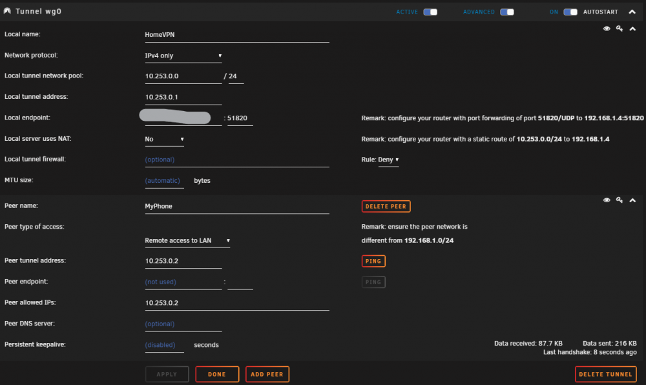Edit the Local name field HomeVPN
Image resolution: width=646 pixels, height=385 pixels.
[x=237, y=35]
